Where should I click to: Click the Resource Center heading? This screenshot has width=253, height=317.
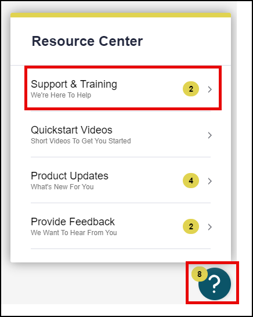pos(87,41)
